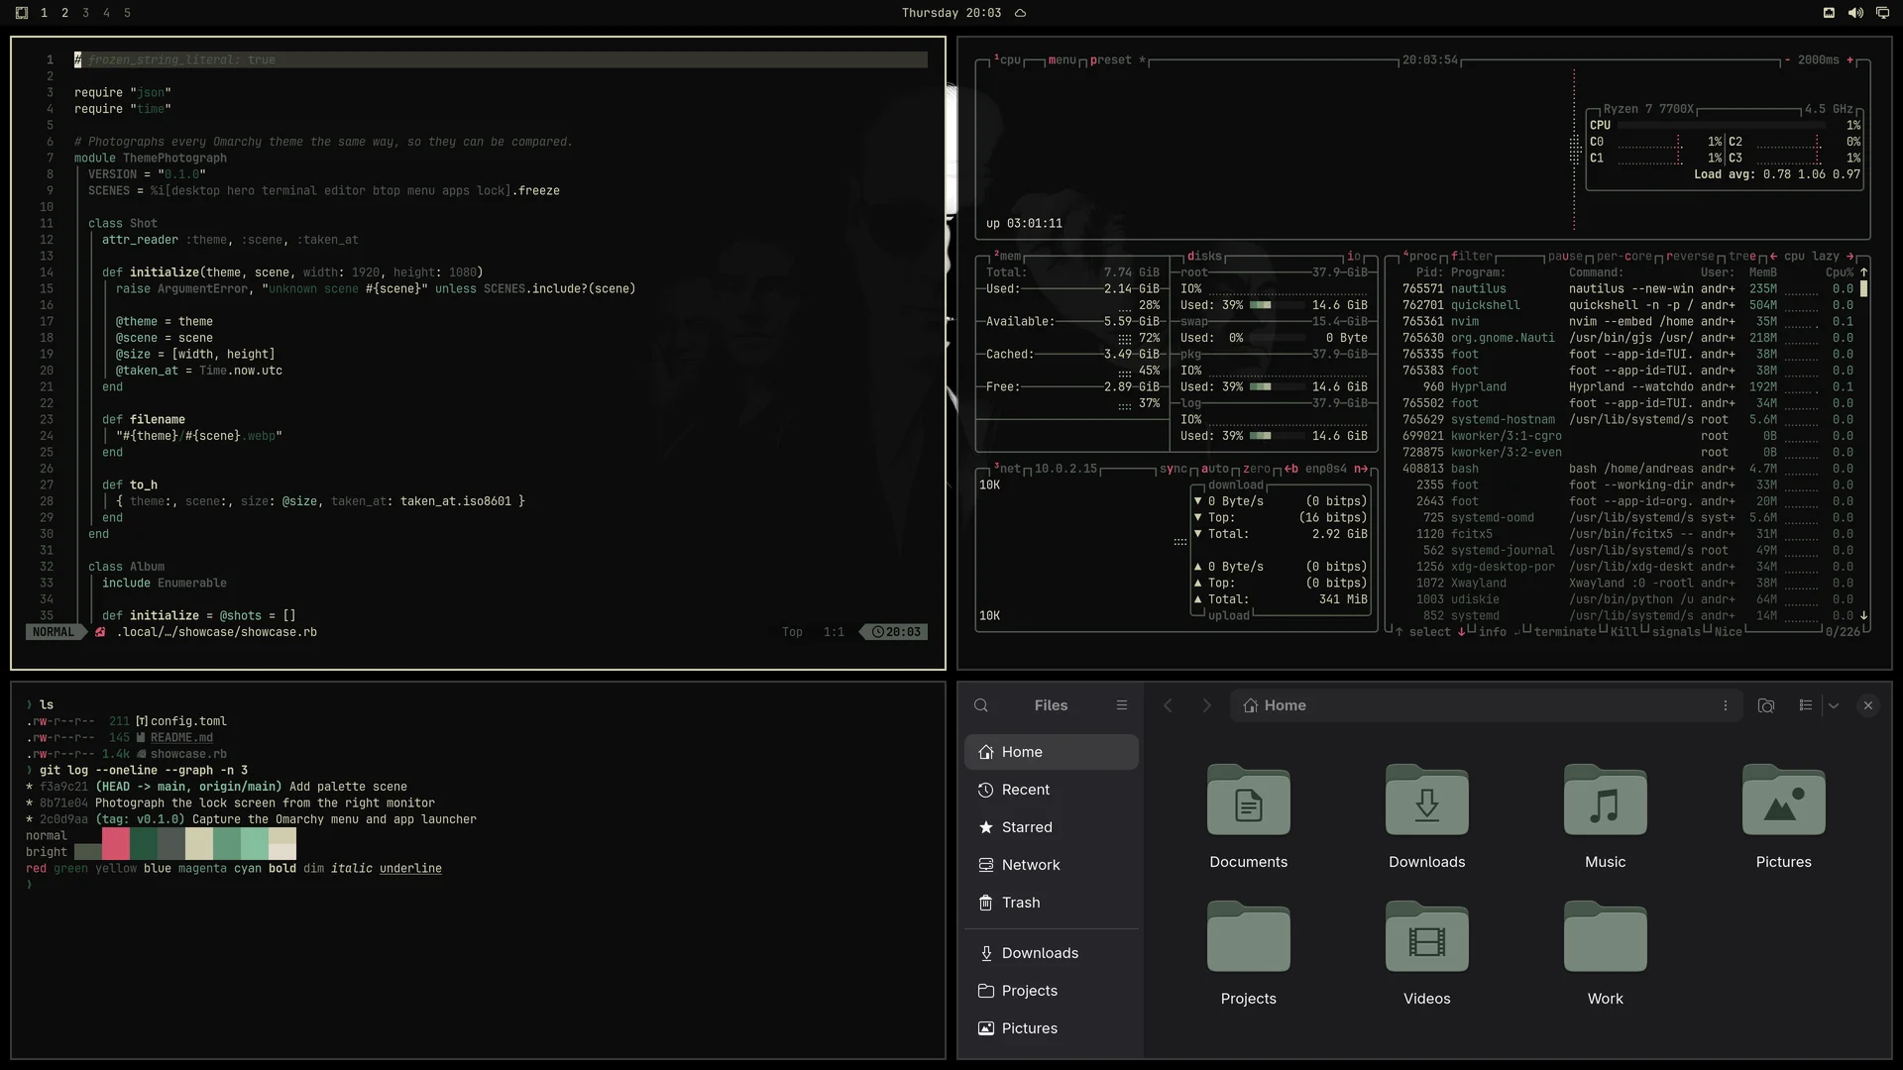Toggle btop net sync option
The image size is (1903, 1070).
tap(1174, 470)
